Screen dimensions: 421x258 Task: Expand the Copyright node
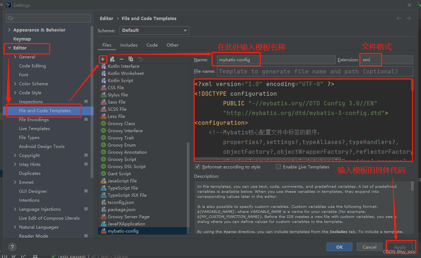click(x=15, y=156)
